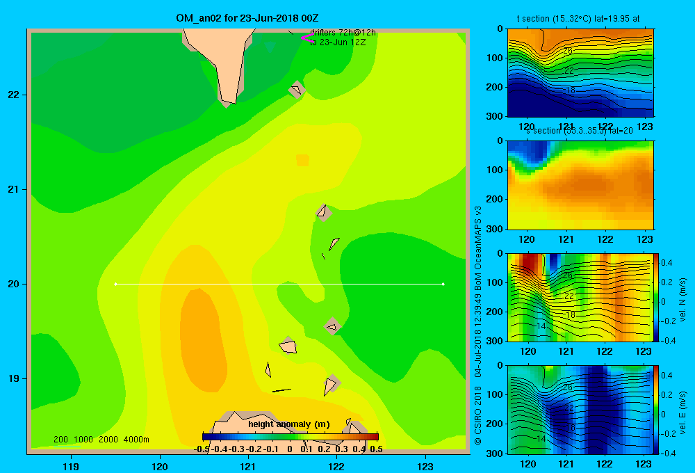Click the magenta drifter track marker

pyautogui.click(x=307, y=38)
